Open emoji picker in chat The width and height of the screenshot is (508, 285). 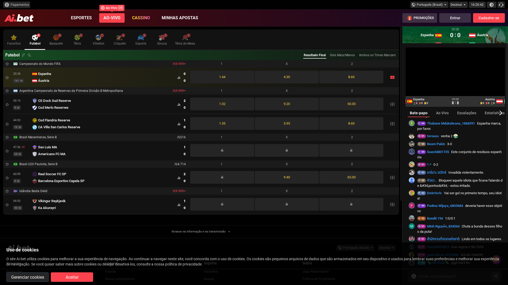click(414, 276)
